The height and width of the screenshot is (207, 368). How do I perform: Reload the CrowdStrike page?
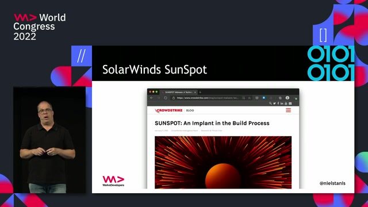coord(166,98)
